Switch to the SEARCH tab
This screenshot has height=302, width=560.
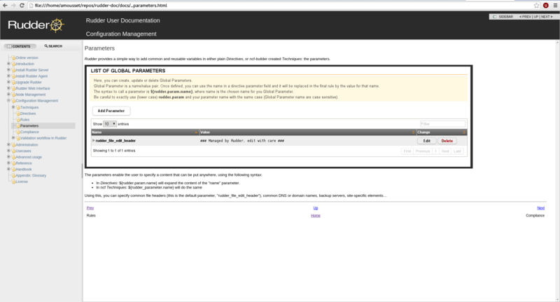point(53,46)
